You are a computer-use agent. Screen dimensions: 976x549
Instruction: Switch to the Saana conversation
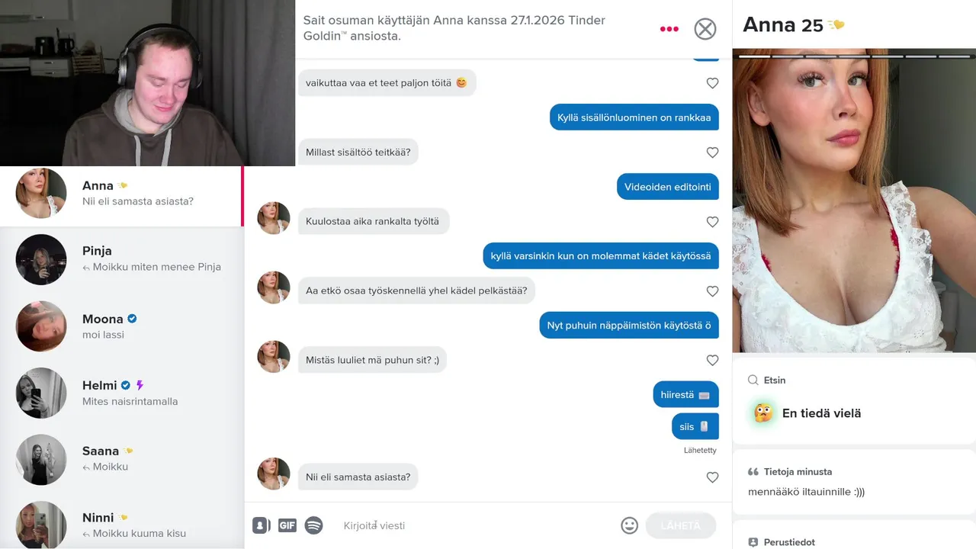tap(122, 459)
